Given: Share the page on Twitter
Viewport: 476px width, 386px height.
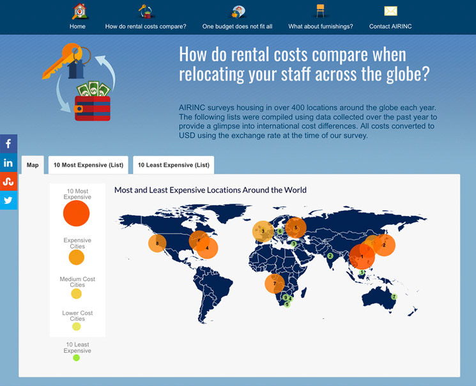Looking at the screenshot, I should click(8, 200).
